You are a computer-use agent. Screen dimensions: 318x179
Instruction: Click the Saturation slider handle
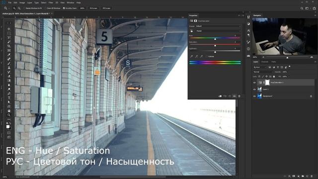pos(215,45)
